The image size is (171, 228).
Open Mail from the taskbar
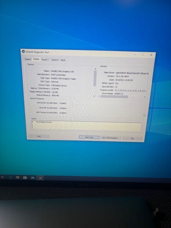[x=32, y=178]
